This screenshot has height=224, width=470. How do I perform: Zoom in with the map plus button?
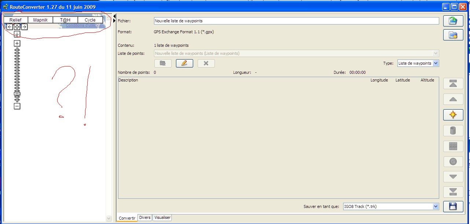pyautogui.click(x=17, y=43)
